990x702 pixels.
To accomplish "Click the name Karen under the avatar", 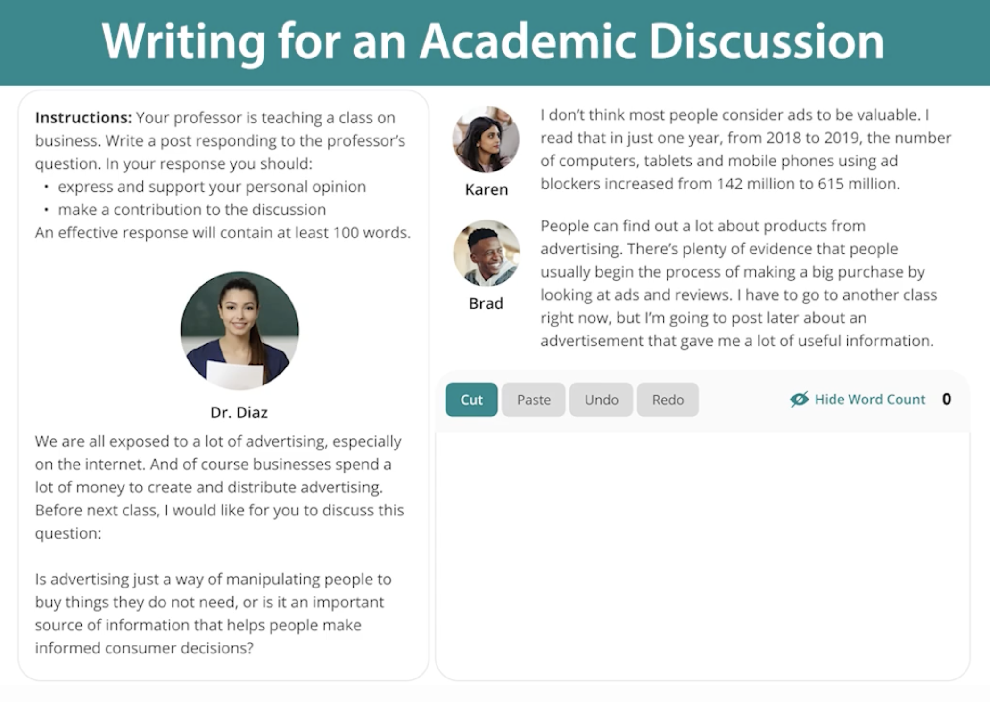I will point(486,189).
